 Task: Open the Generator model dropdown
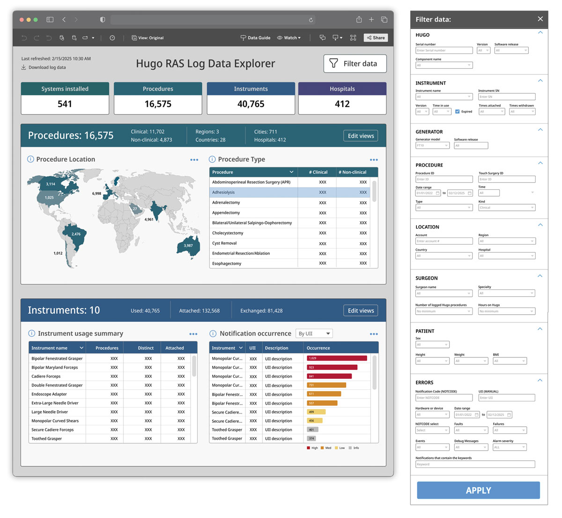(432, 146)
